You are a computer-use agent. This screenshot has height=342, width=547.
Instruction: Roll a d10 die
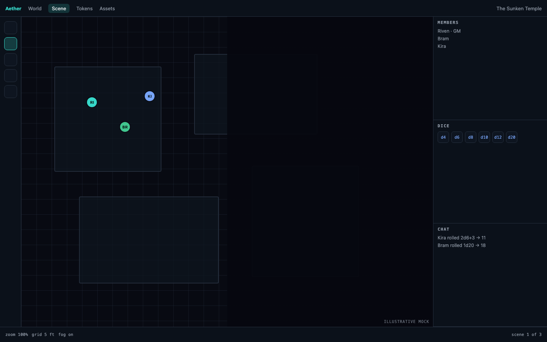click(x=484, y=137)
